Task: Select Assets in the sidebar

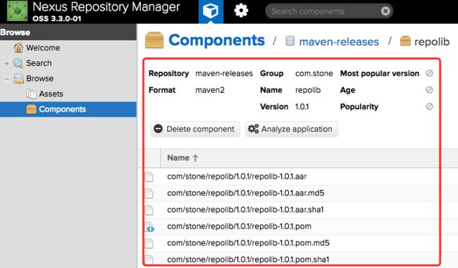Action: 51,94
